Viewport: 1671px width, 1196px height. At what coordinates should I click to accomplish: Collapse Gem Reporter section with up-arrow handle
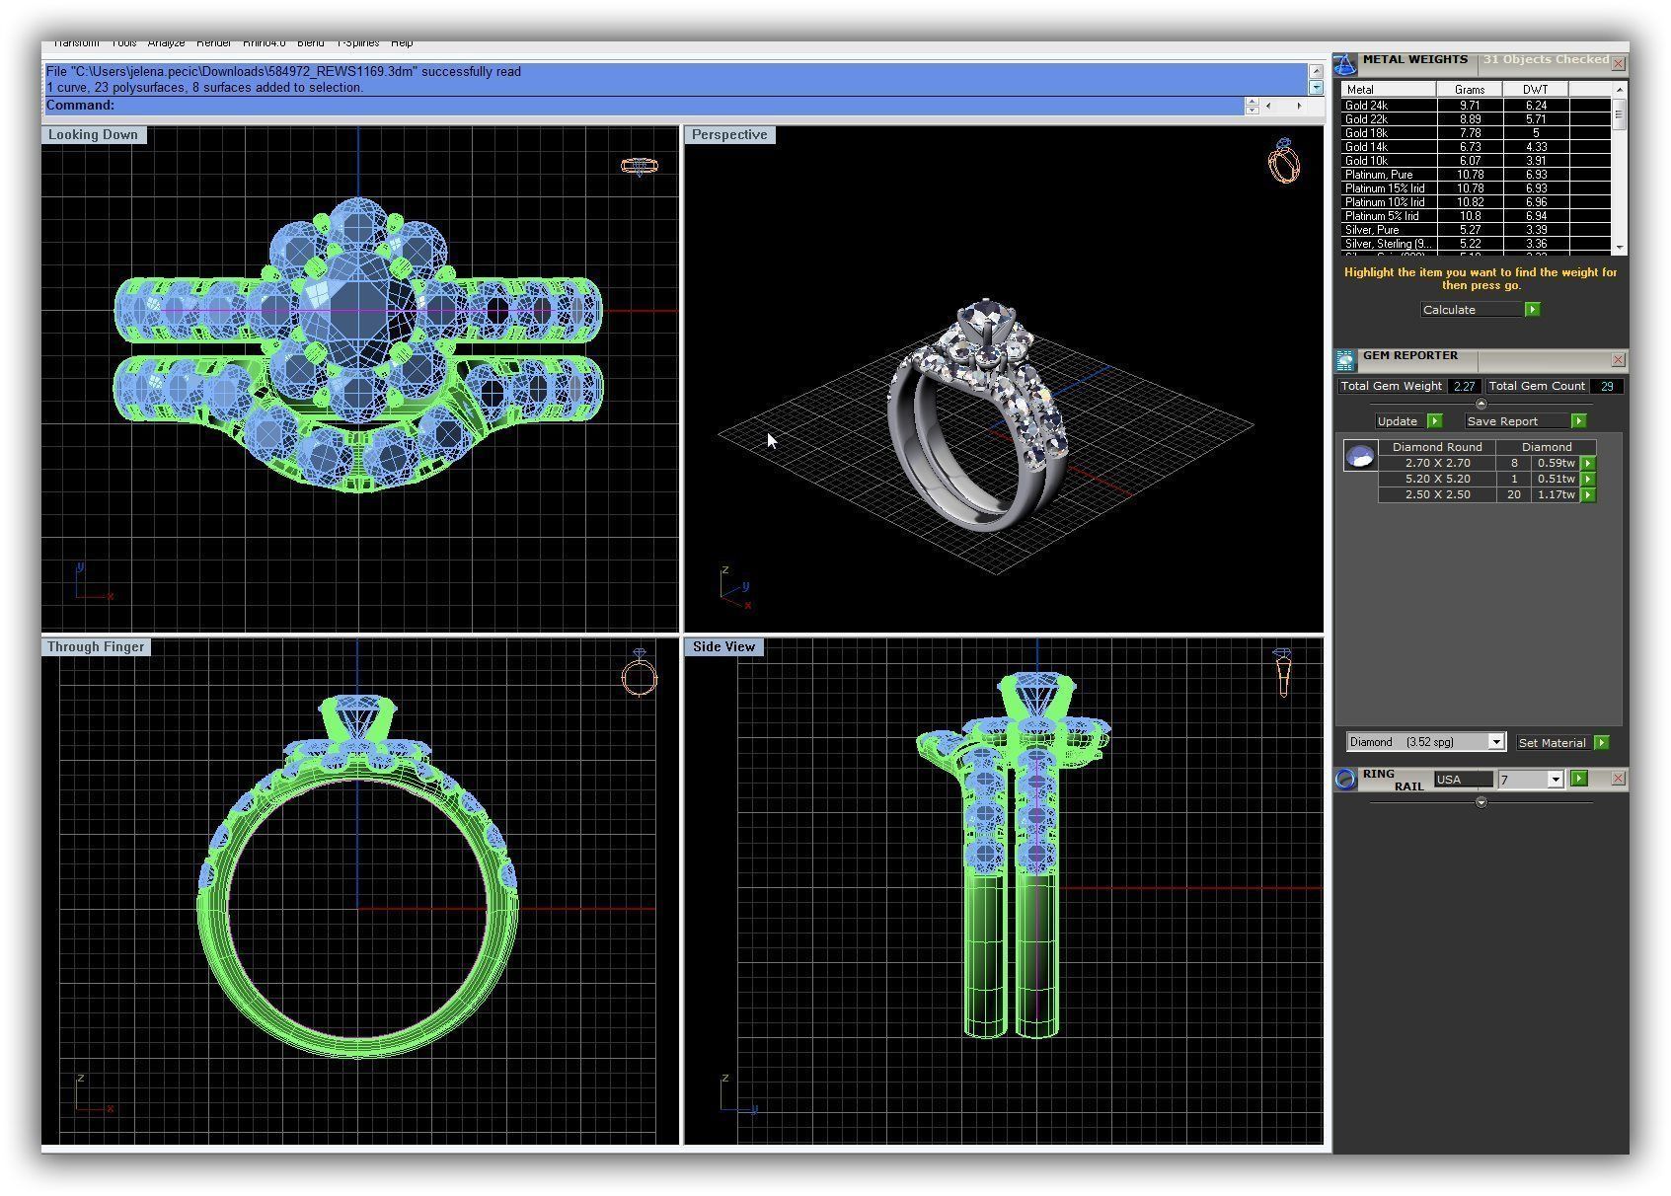click(1481, 405)
